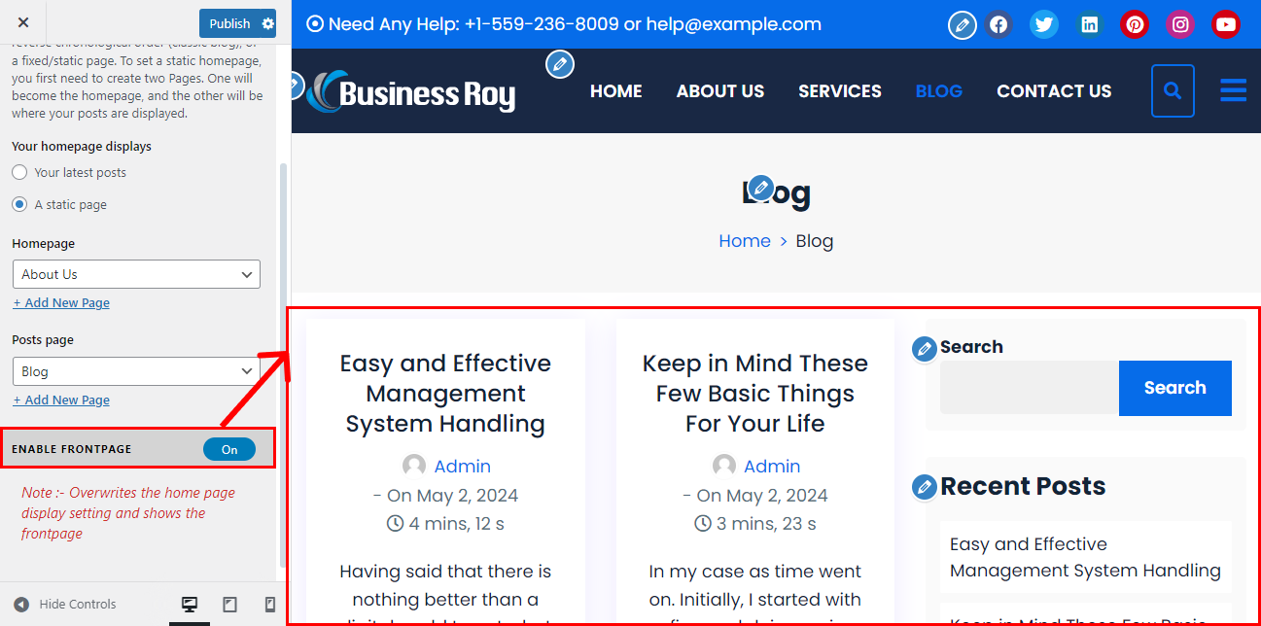Open the hamburger menu icon
Viewport: 1261px width, 626px height.
coord(1233,91)
